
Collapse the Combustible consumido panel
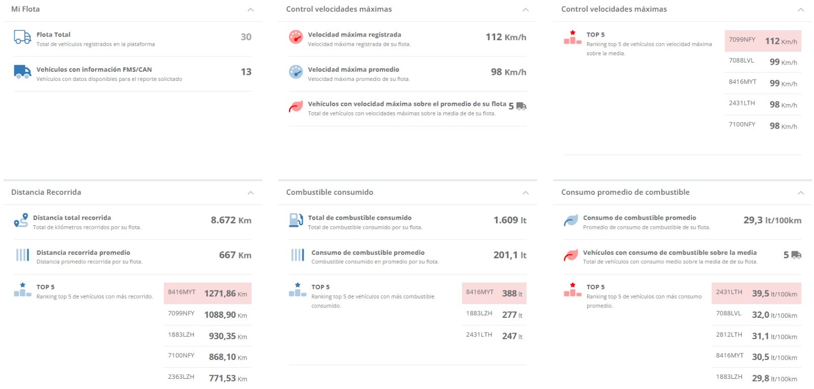click(526, 193)
